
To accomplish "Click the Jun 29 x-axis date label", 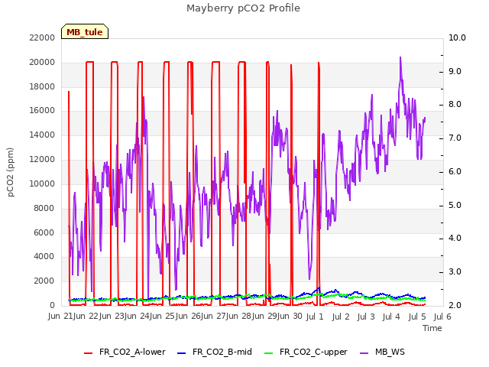I will click(x=264, y=317).
